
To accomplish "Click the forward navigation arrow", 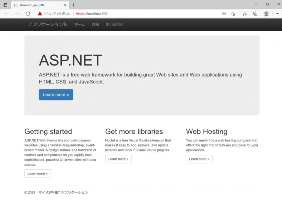I will click(17, 14).
